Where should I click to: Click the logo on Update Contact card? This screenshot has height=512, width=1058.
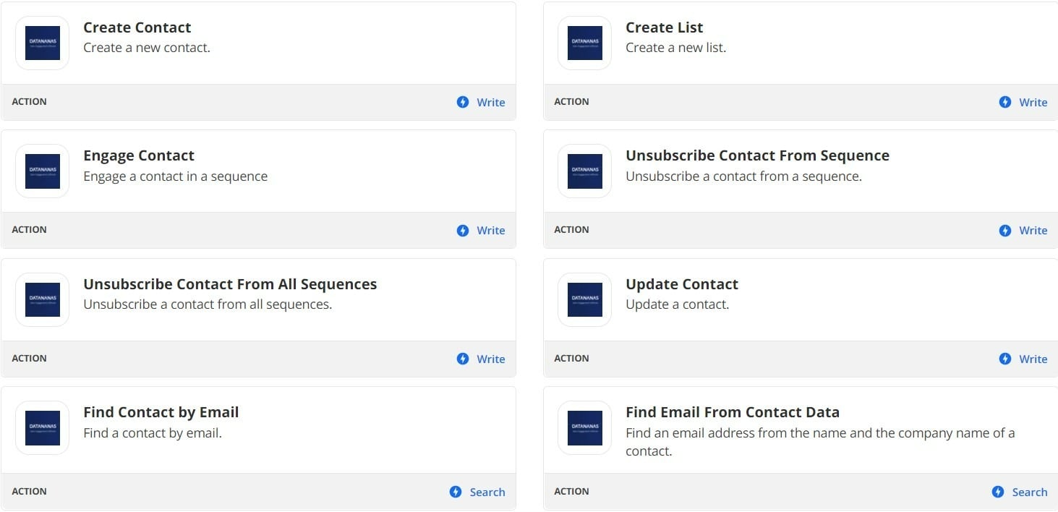coord(584,299)
